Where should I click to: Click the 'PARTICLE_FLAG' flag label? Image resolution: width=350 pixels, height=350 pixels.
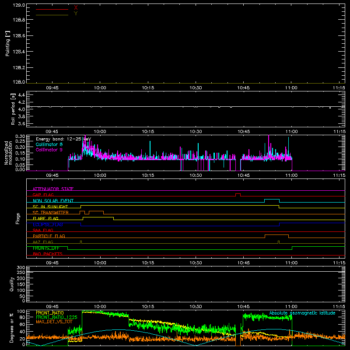click(49, 236)
